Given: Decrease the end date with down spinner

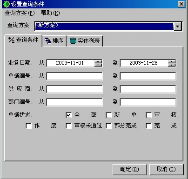Looking at the screenshot, I should (172, 65).
